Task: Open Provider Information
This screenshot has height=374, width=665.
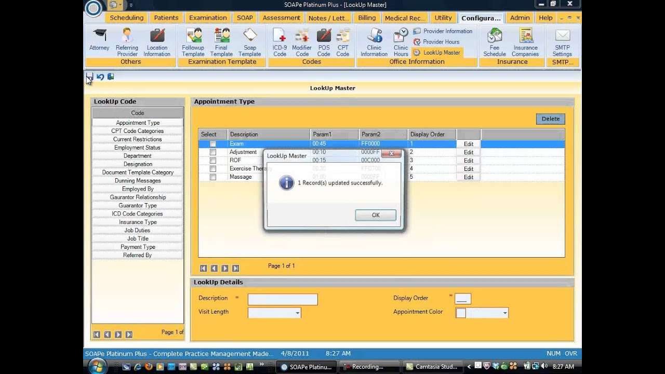Action: coord(443,31)
